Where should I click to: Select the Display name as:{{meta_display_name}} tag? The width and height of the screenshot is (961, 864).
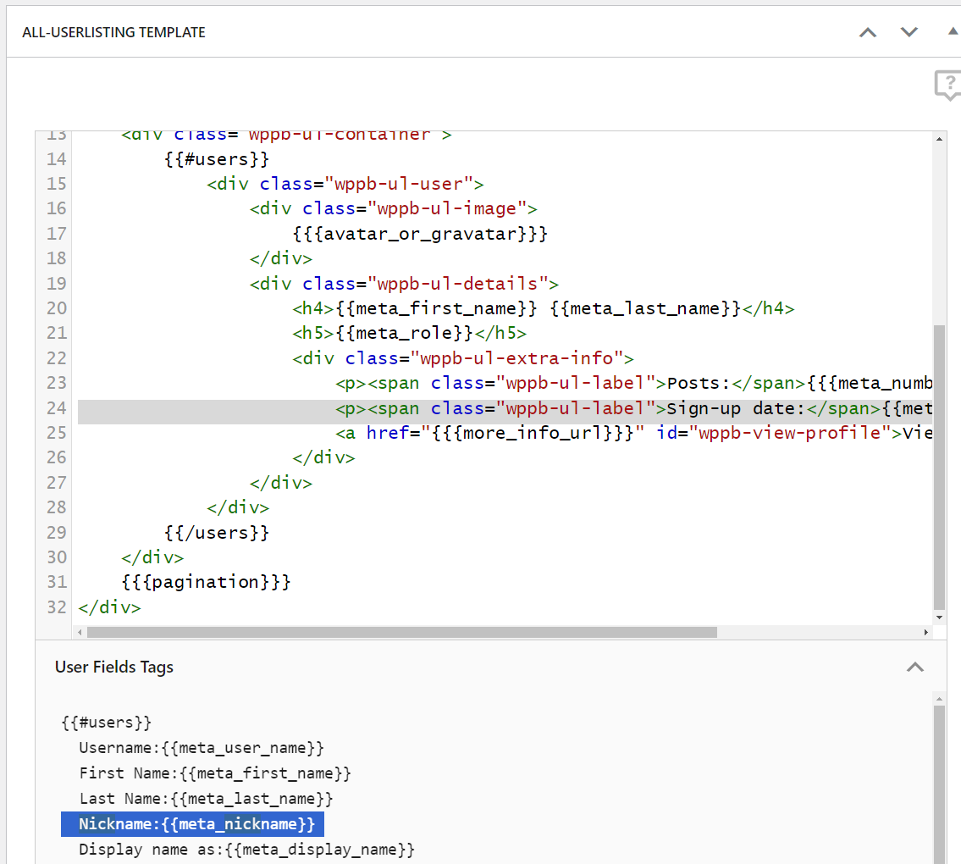coord(247,850)
